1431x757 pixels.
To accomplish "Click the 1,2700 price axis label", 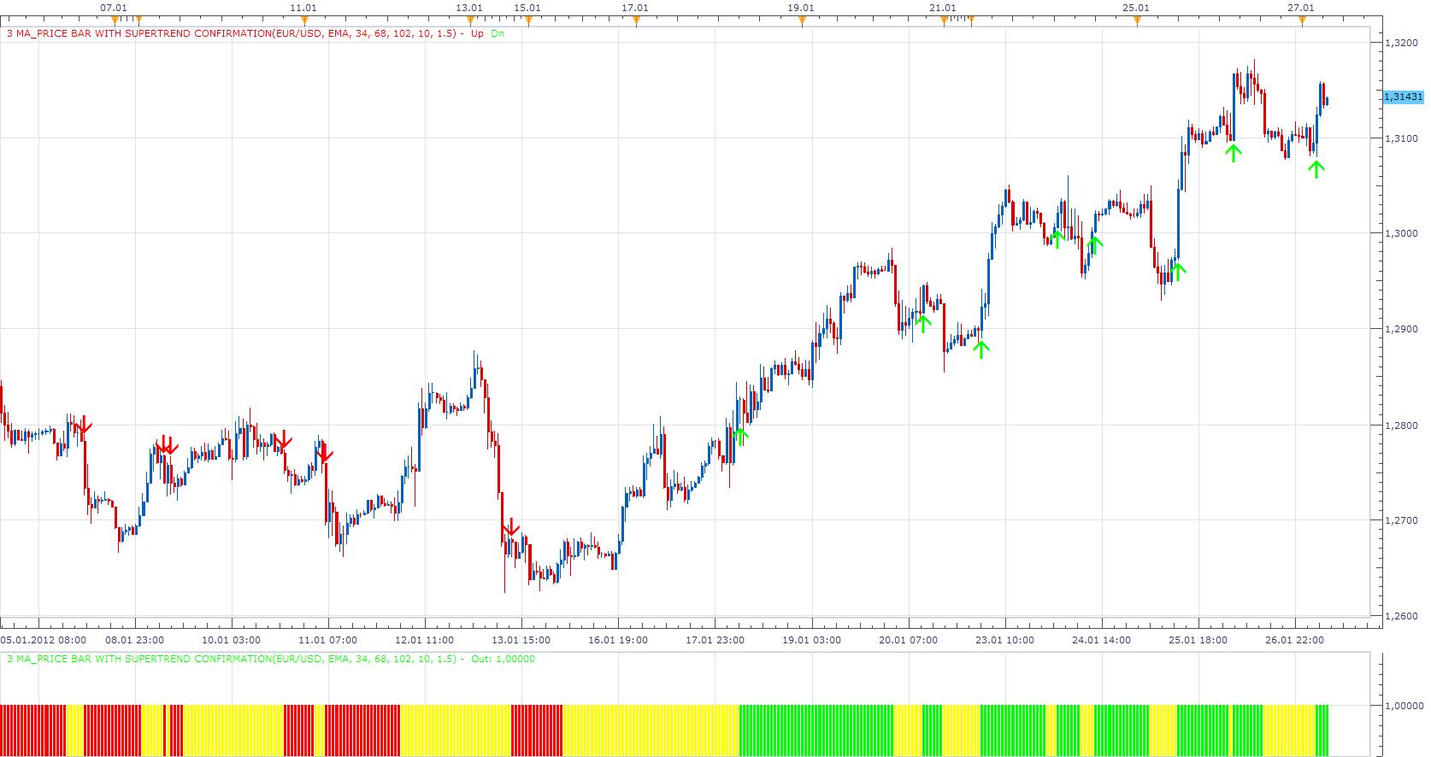I will [x=1402, y=520].
